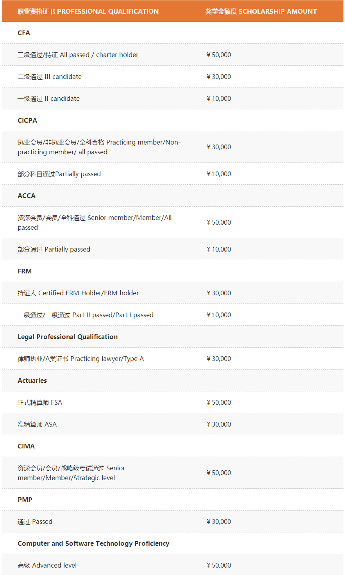The width and height of the screenshot is (345, 575).
Task: Click the CICPA section heading
Action: coord(27,120)
